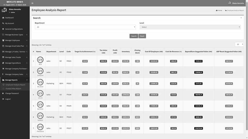Image resolution: width=248 pixels, height=139 pixels.
Task: Click the My Account sidebar icon
Action: [x=3, y=23]
